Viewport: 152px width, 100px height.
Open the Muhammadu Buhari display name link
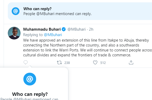pos(42,29)
